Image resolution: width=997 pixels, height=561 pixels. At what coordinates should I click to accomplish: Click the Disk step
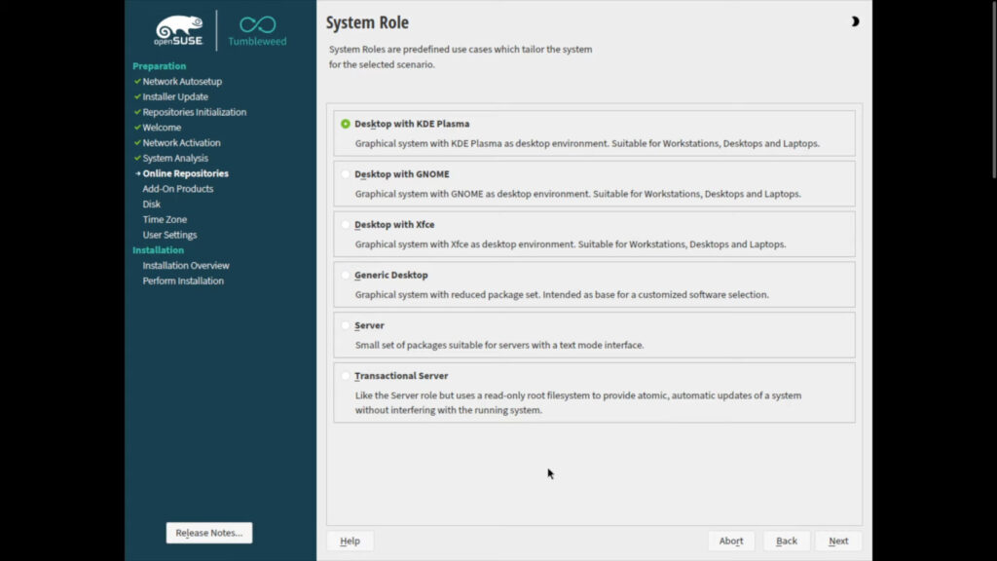click(x=151, y=205)
